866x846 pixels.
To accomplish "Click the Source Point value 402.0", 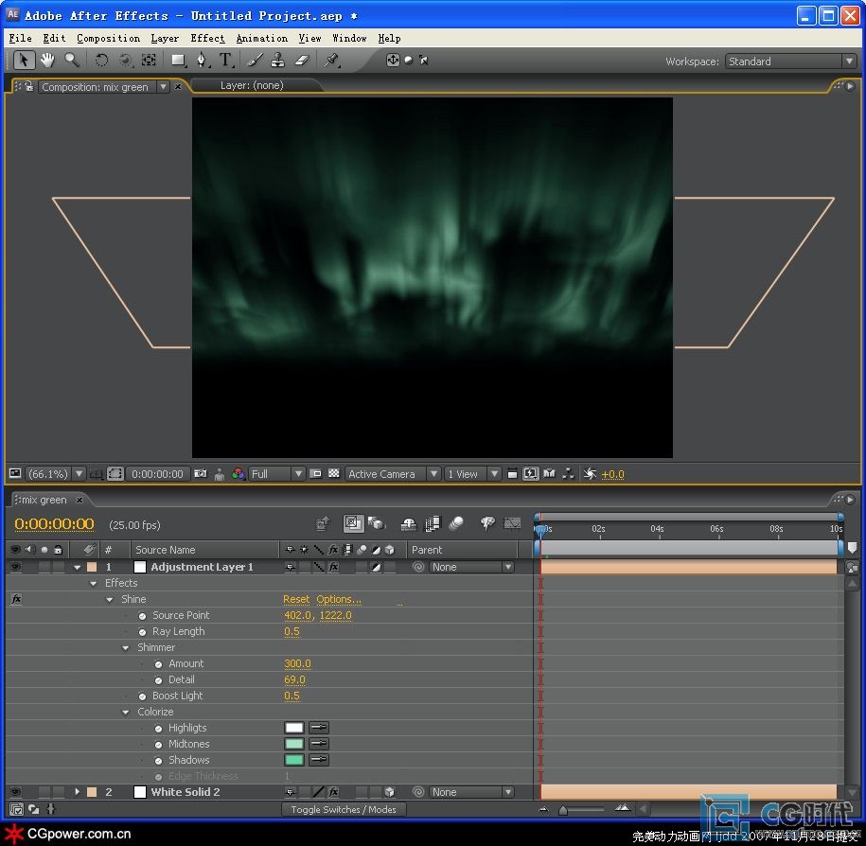I will pyautogui.click(x=297, y=615).
